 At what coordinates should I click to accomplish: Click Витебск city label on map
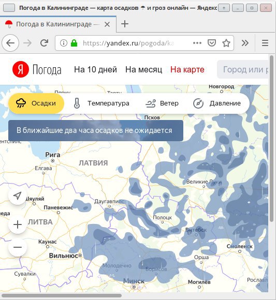196,230
